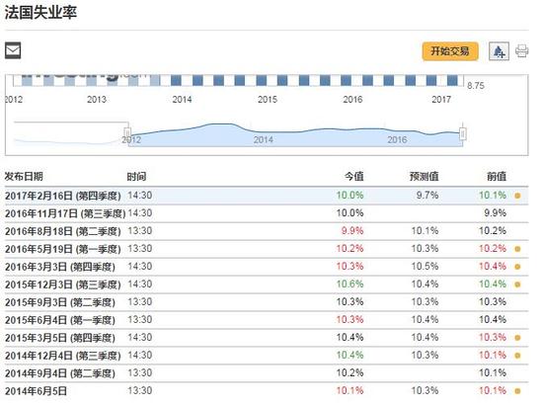Click revision dot in 2017年2月16日 row
Screen dimensions: 543x406
click(517, 196)
